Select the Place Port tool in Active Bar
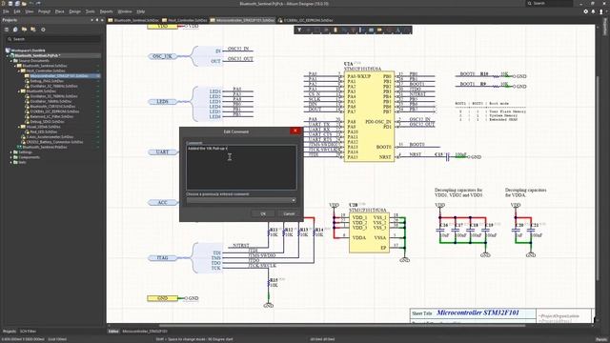This screenshot has height=343, width=610. 379,30
